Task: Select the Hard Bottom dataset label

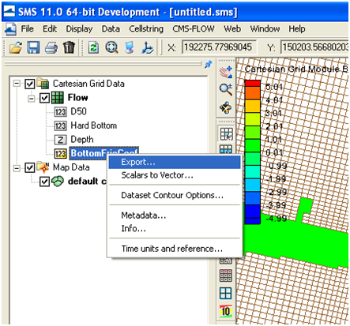Action: [94, 126]
